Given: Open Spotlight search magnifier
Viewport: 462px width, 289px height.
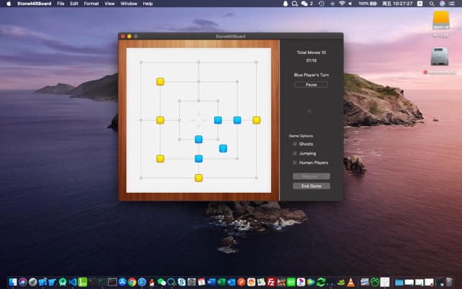Looking at the screenshot, I should pos(431,4).
